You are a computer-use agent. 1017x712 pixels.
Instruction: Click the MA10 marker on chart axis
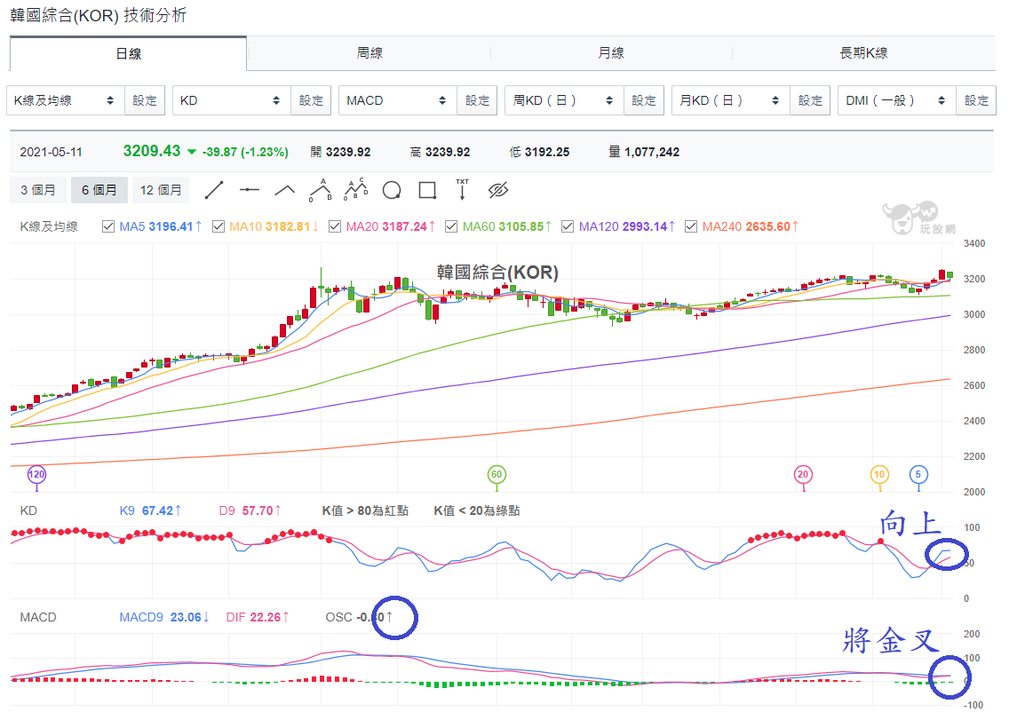coord(878,475)
